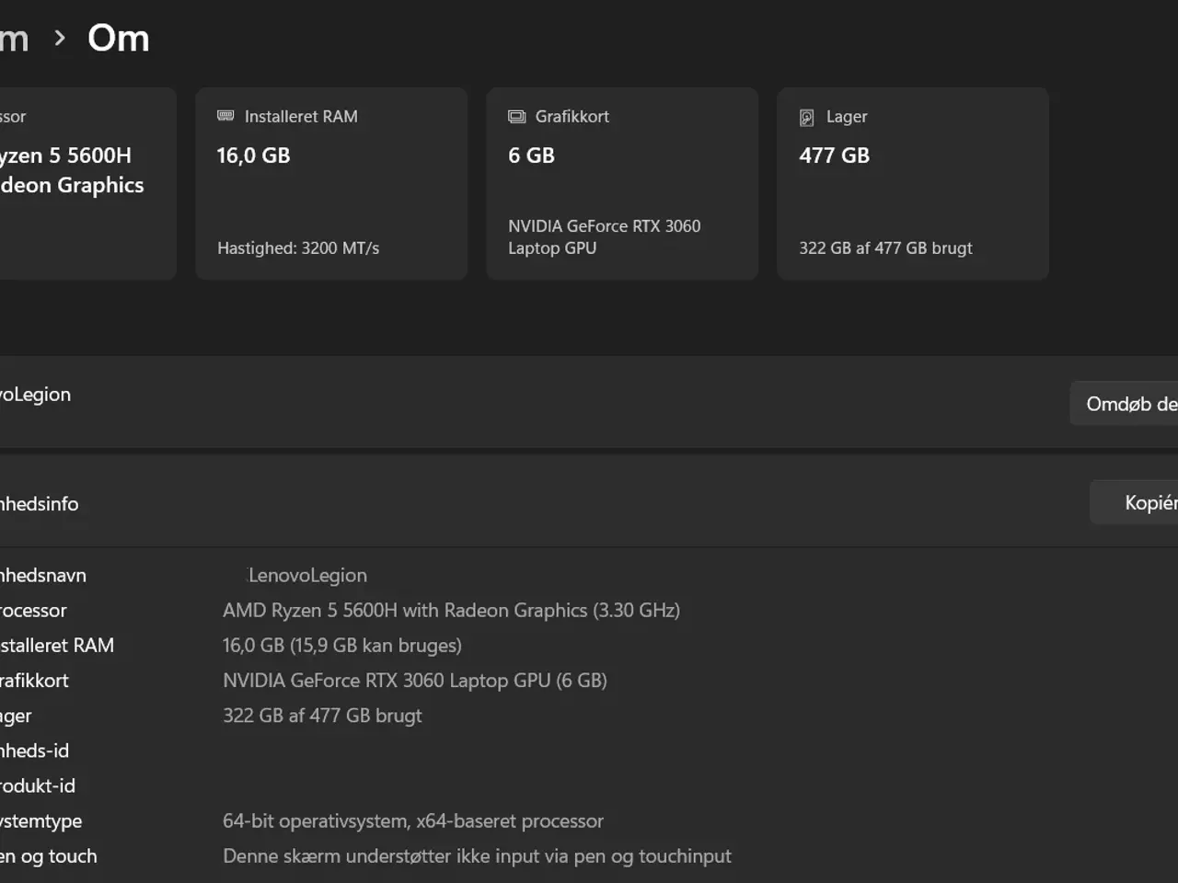This screenshot has width=1178, height=883.
Task: Click the Kopiér button for device info
Action: [x=1134, y=502]
